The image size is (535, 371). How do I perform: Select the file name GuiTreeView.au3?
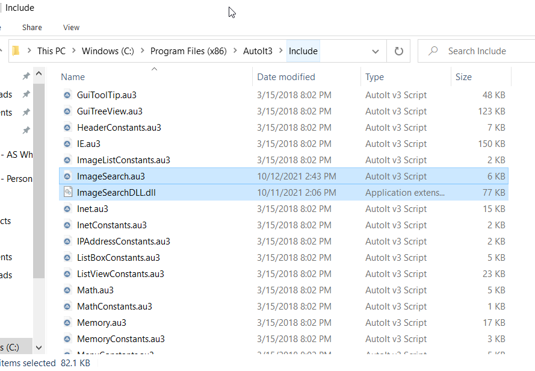[110, 111]
